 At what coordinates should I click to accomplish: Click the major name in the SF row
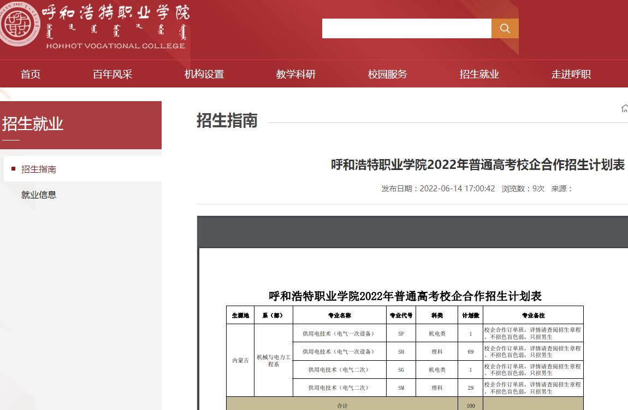tap(340, 333)
